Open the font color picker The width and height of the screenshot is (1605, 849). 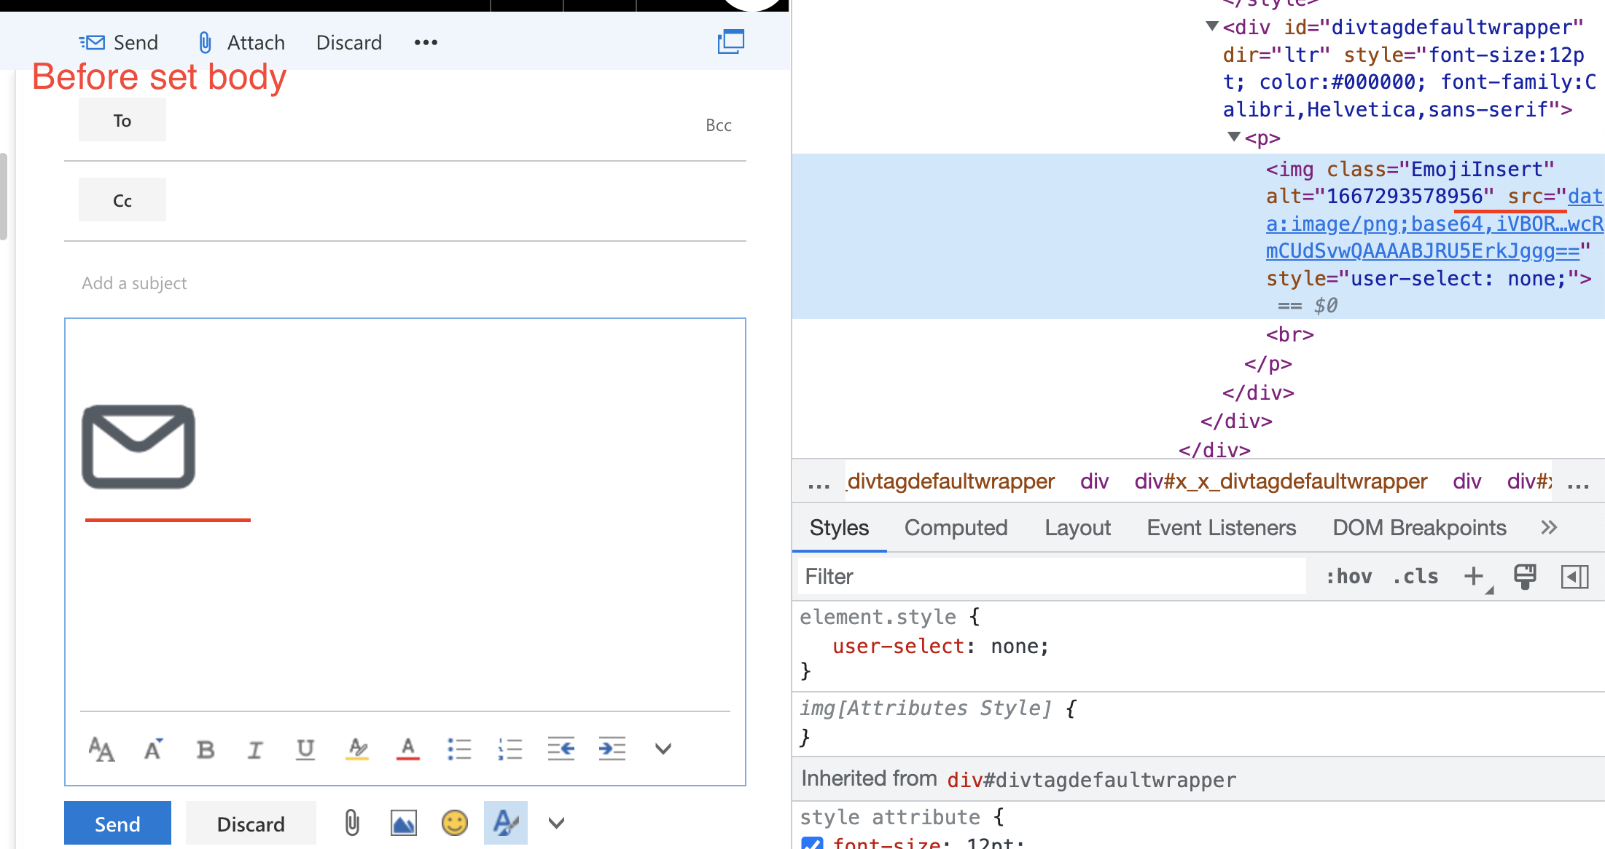[407, 749]
